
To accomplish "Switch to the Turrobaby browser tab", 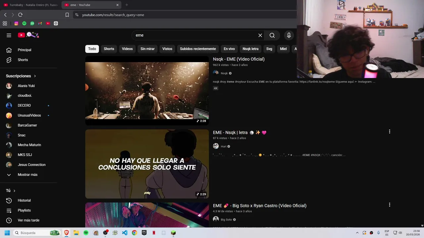I will pos(30,5).
